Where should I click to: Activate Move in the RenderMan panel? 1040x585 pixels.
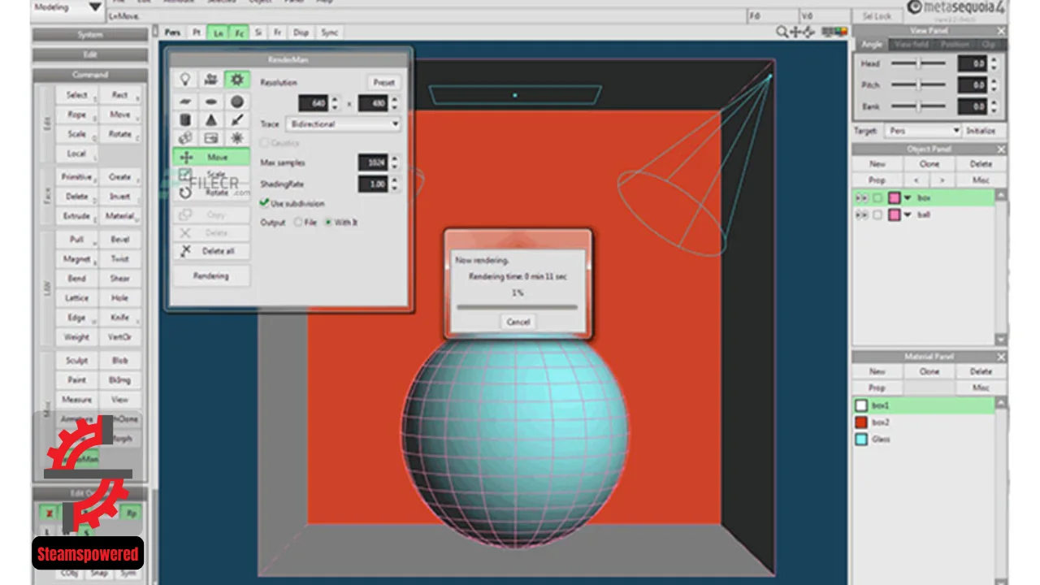(x=211, y=158)
